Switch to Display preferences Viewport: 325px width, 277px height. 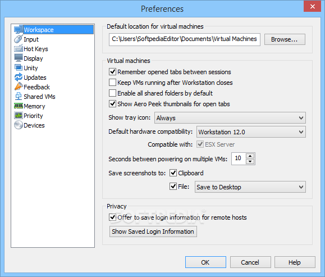click(x=33, y=58)
